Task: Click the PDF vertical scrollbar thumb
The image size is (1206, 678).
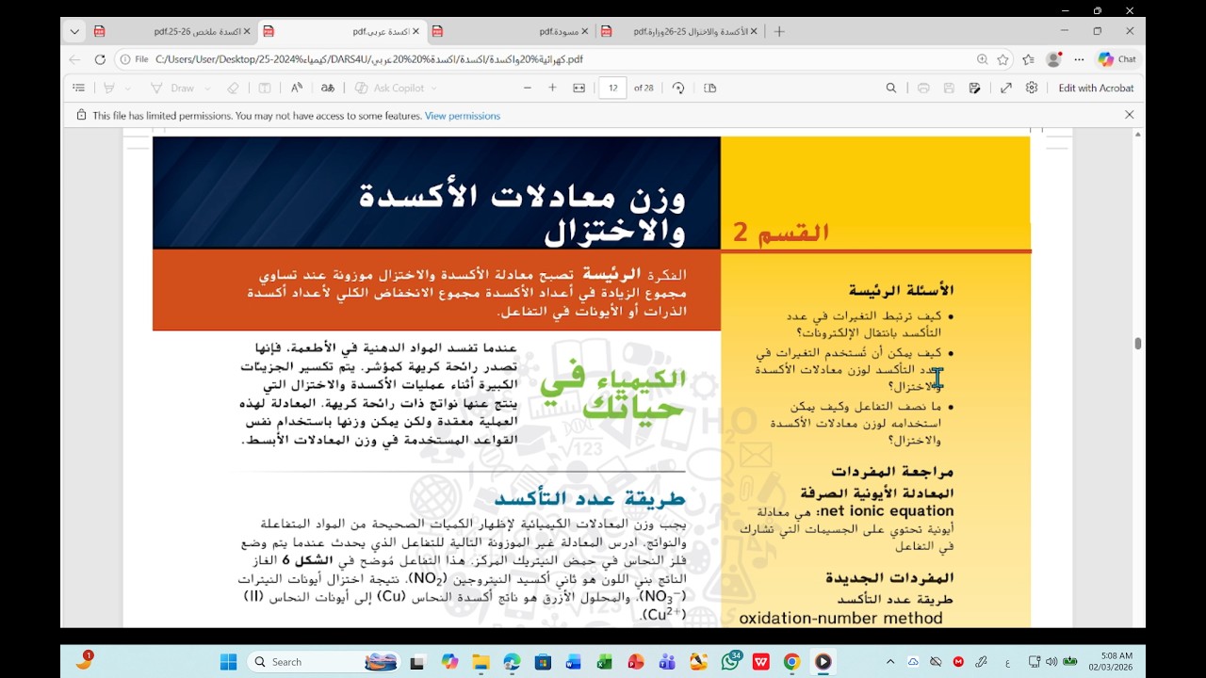Action: [1138, 344]
